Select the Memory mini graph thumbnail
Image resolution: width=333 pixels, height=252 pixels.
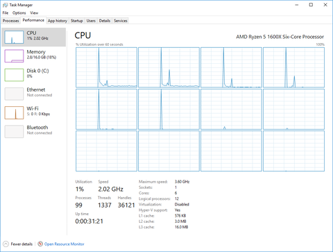point(14,56)
